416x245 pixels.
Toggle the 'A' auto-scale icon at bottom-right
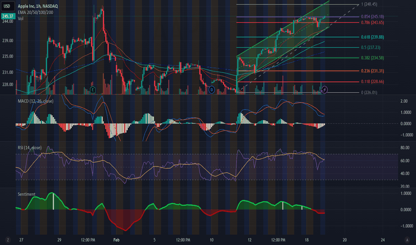(407, 240)
